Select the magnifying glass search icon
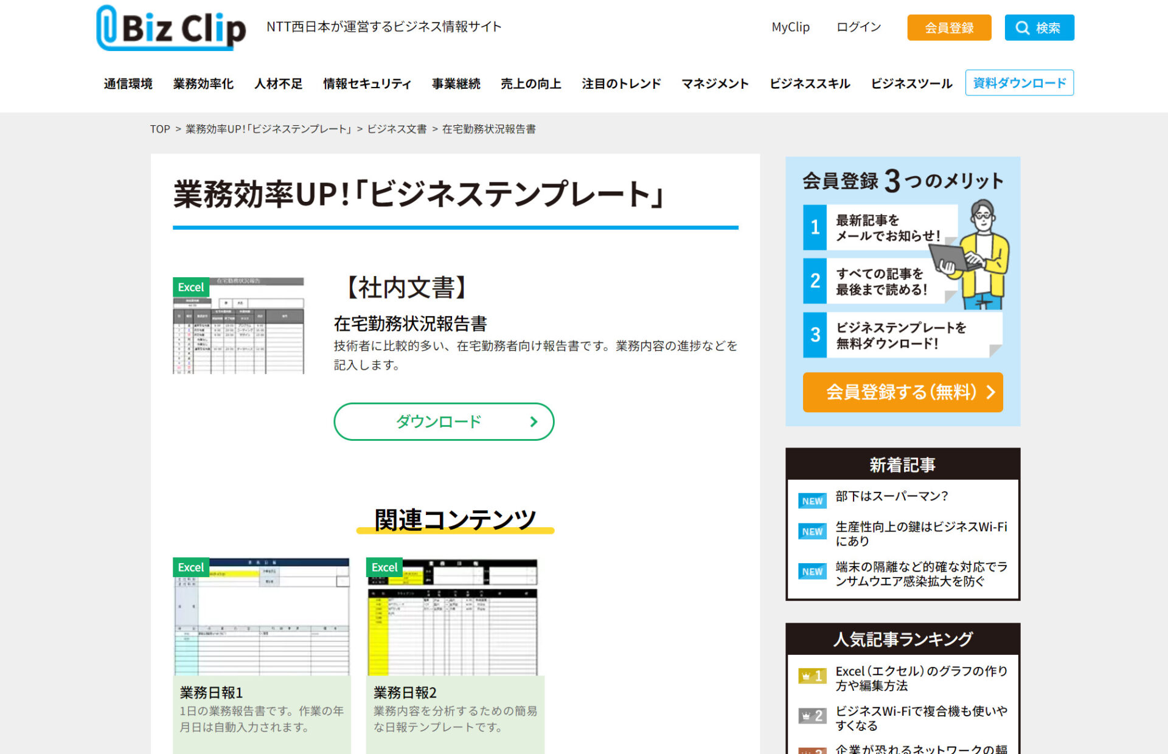This screenshot has width=1168, height=754. [x=1023, y=27]
